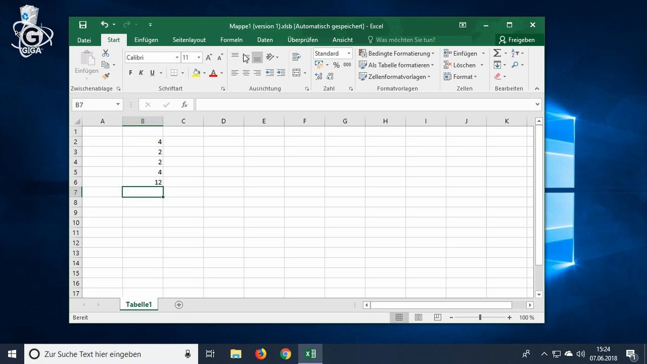Select cell B6 containing value 12
This screenshot has width=647, height=364.
pyautogui.click(x=142, y=182)
